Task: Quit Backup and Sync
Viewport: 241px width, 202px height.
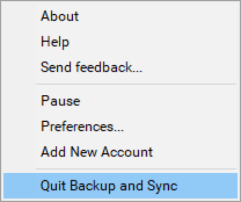Action: [x=109, y=185]
